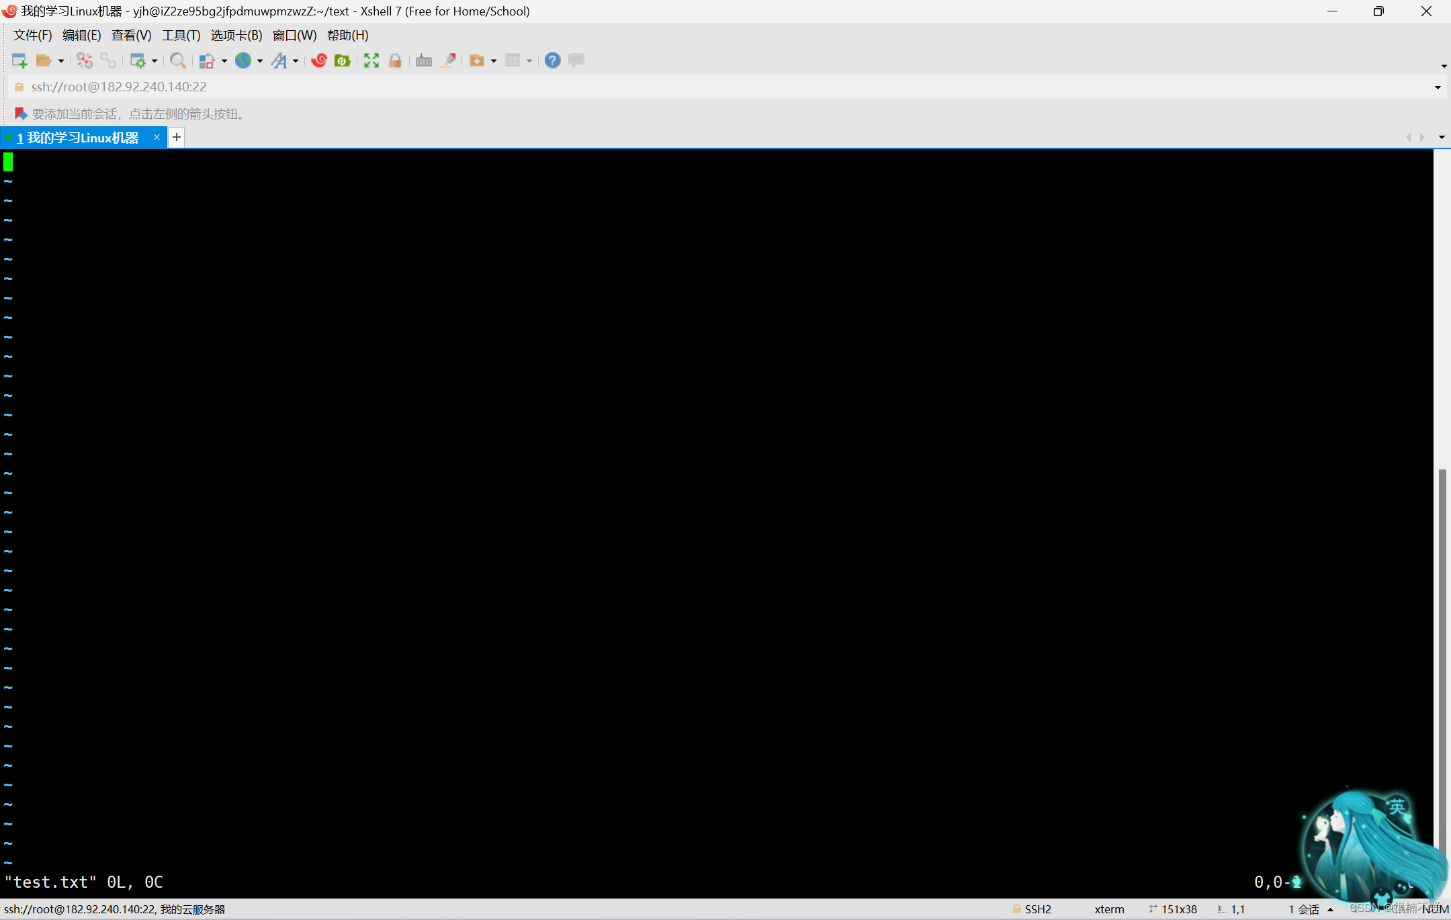Image resolution: width=1451 pixels, height=920 pixels.
Task: Click the Reconnect chain icon
Action: [x=108, y=60]
